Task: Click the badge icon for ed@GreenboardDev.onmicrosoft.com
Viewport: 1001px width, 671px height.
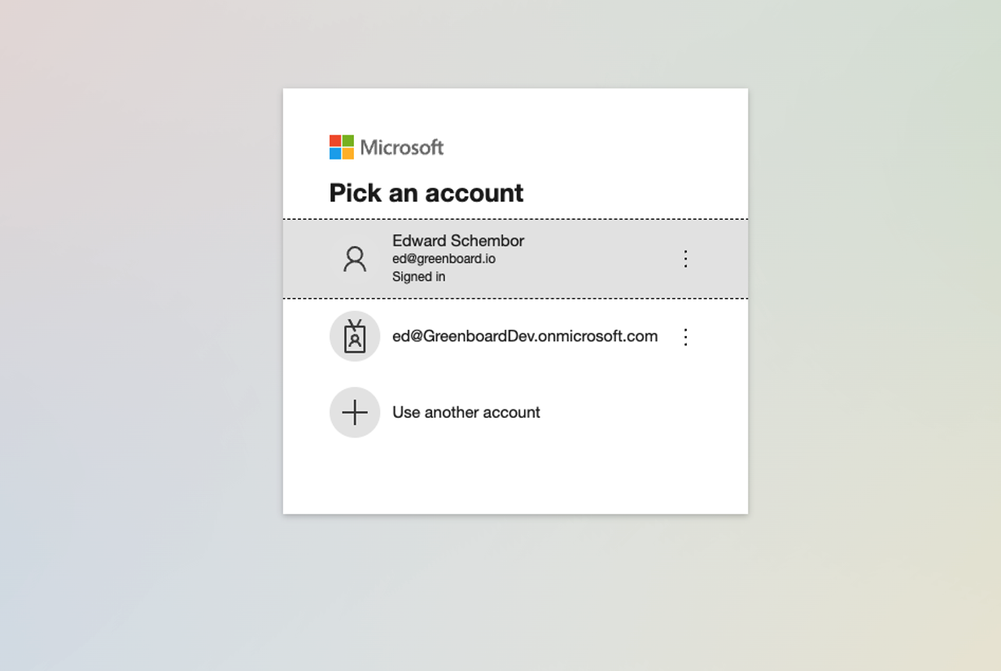Action: click(x=355, y=336)
